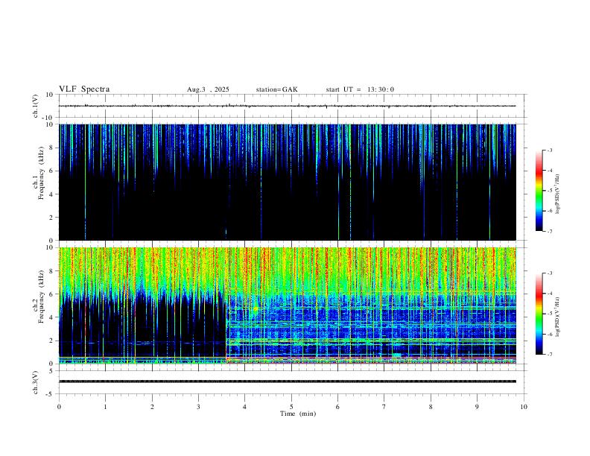The width and height of the screenshot is (590, 456).
Task: Click the "ch.3(V)" axis label
Action: point(36,382)
